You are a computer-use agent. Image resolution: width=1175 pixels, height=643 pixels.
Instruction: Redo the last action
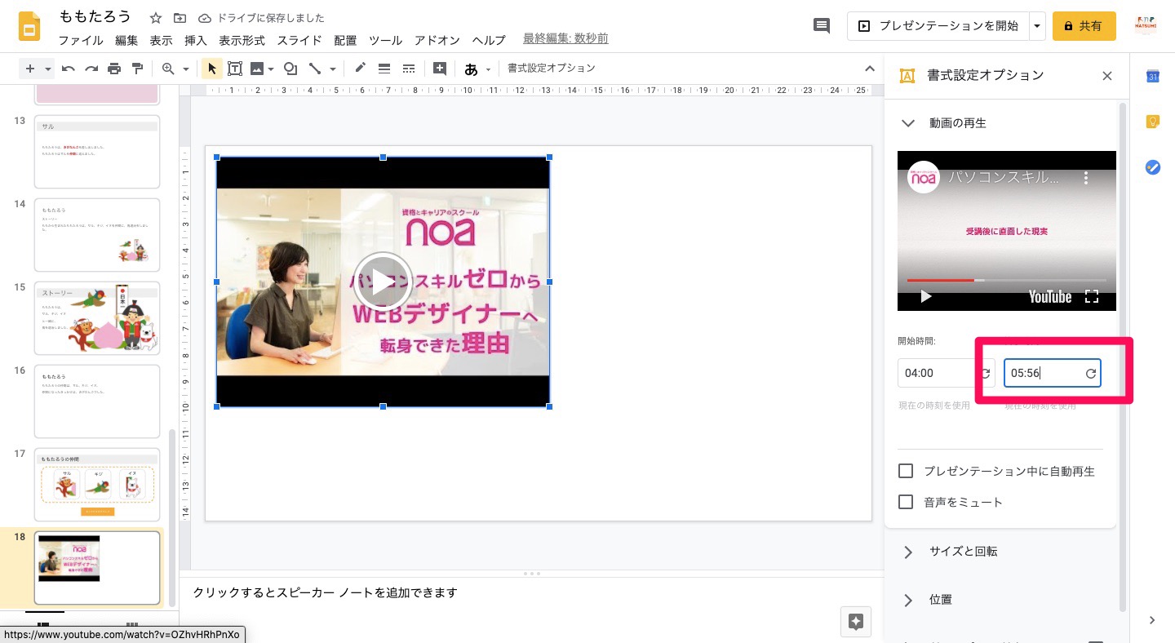91,69
